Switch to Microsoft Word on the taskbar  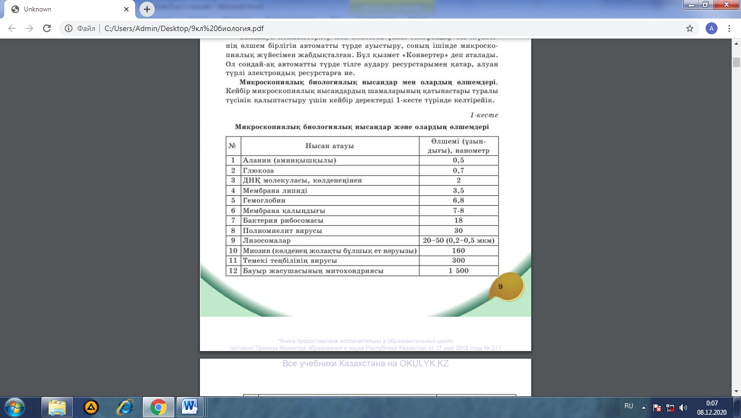point(190,407)
